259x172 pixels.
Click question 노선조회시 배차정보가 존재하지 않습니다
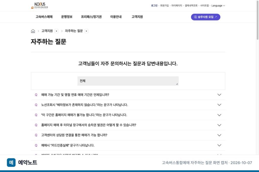[x=84, y=105]
